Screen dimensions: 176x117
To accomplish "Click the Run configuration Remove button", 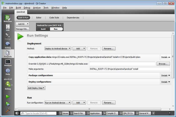I will (94, 103).
